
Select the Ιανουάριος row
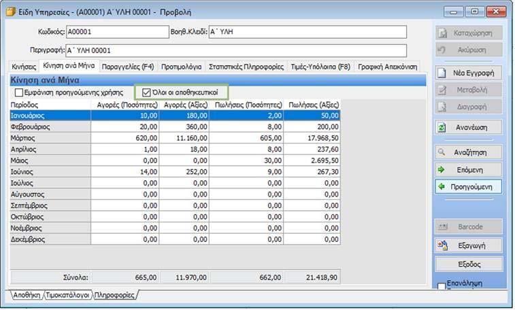coord(175,116)
